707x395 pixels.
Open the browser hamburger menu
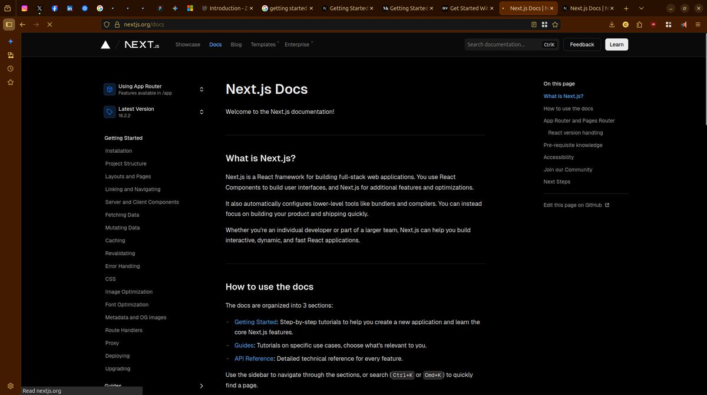[x=698, y=25]
